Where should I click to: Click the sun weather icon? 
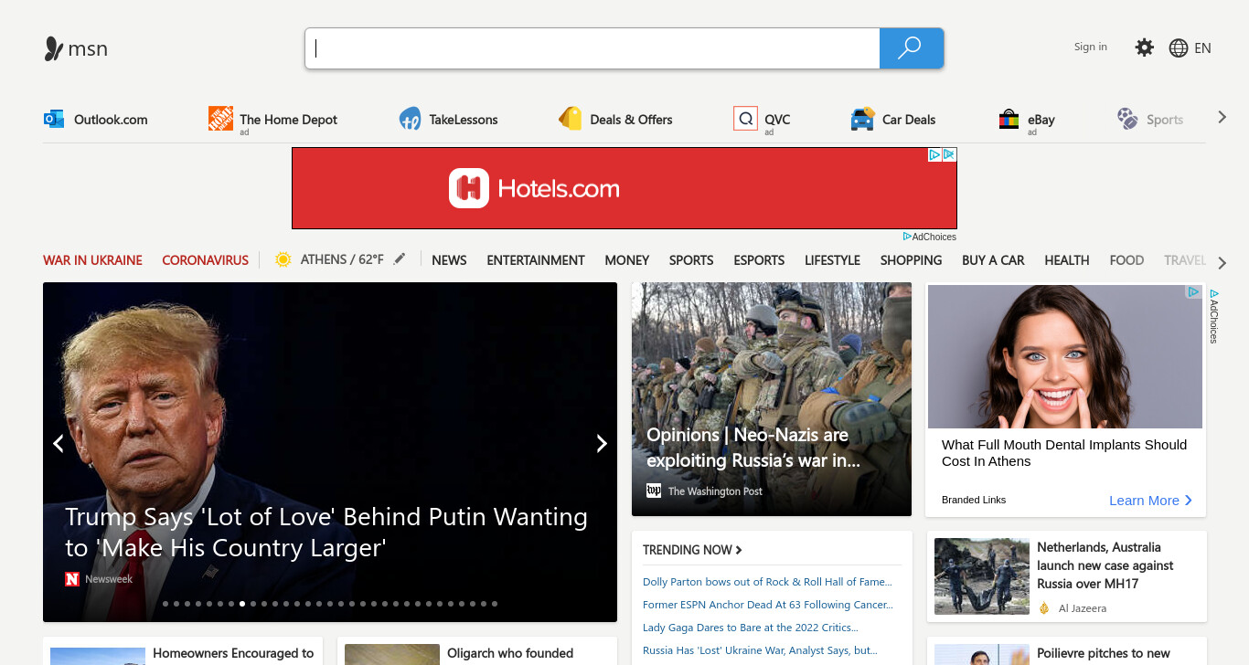tap(283, 259)
